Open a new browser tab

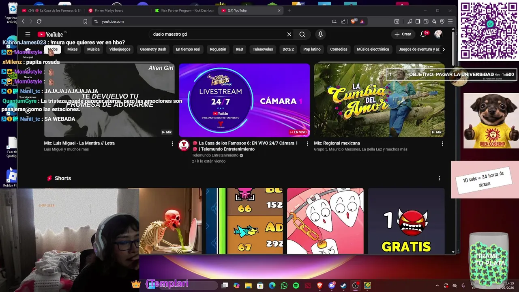(x=289, y=11)
